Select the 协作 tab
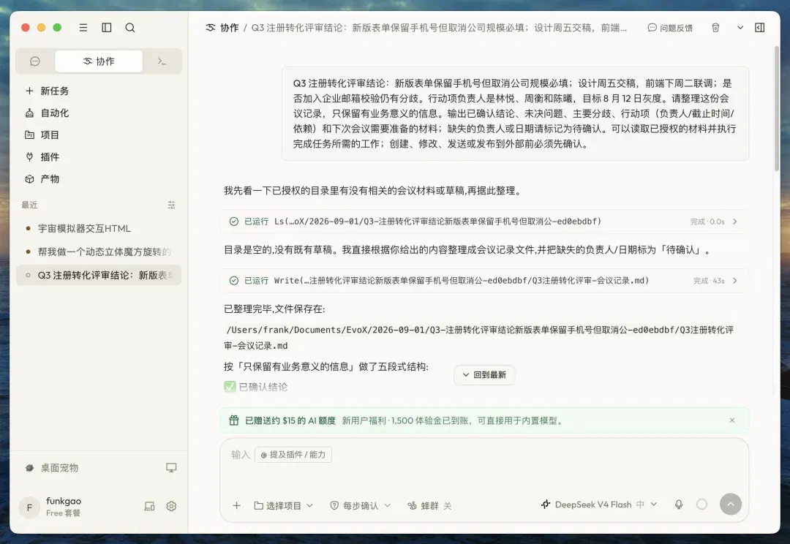This screenshot has height=544, width=790. (x=99, y=61)
